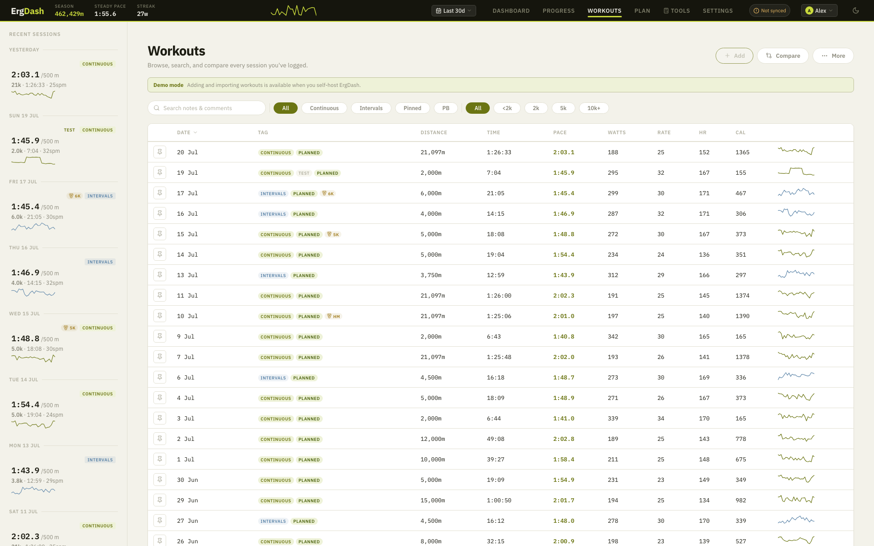
Task: Open Fri 17 Jul 1:45.4 recent session
Action: tap(63, 212)
